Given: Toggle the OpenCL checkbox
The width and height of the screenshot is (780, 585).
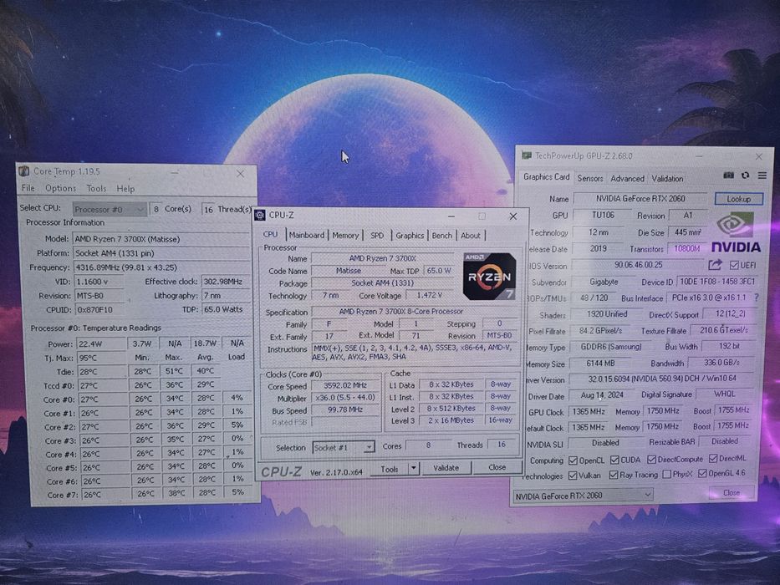Looking at the screenshot, I should pyautogui.click(x=573, y=460).
